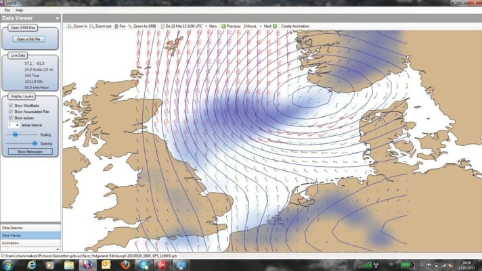This screenshot has height=271, width=482.
Task: Click the Create Animation button
Action: [x=295, y=26]
